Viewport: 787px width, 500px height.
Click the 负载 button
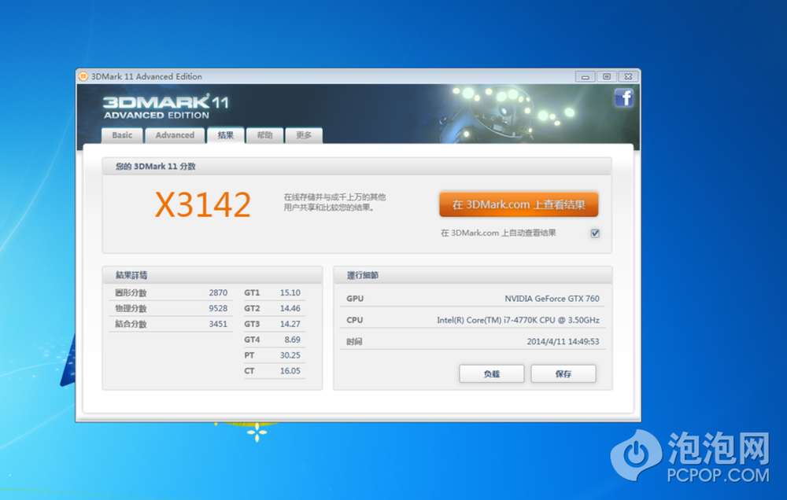(491, 373)
